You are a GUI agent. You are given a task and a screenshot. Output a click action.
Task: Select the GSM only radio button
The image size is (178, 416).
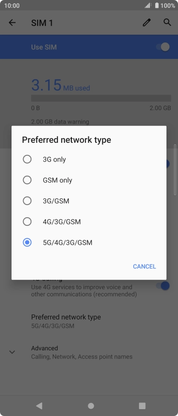click(27, 180)
